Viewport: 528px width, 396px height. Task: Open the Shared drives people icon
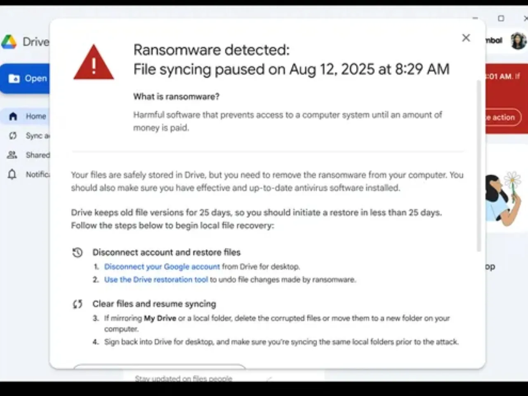click(12, 155)
